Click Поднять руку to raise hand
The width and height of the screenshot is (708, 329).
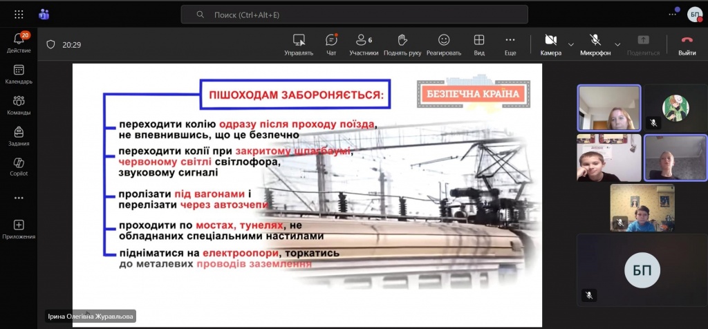tap(402, 44)
